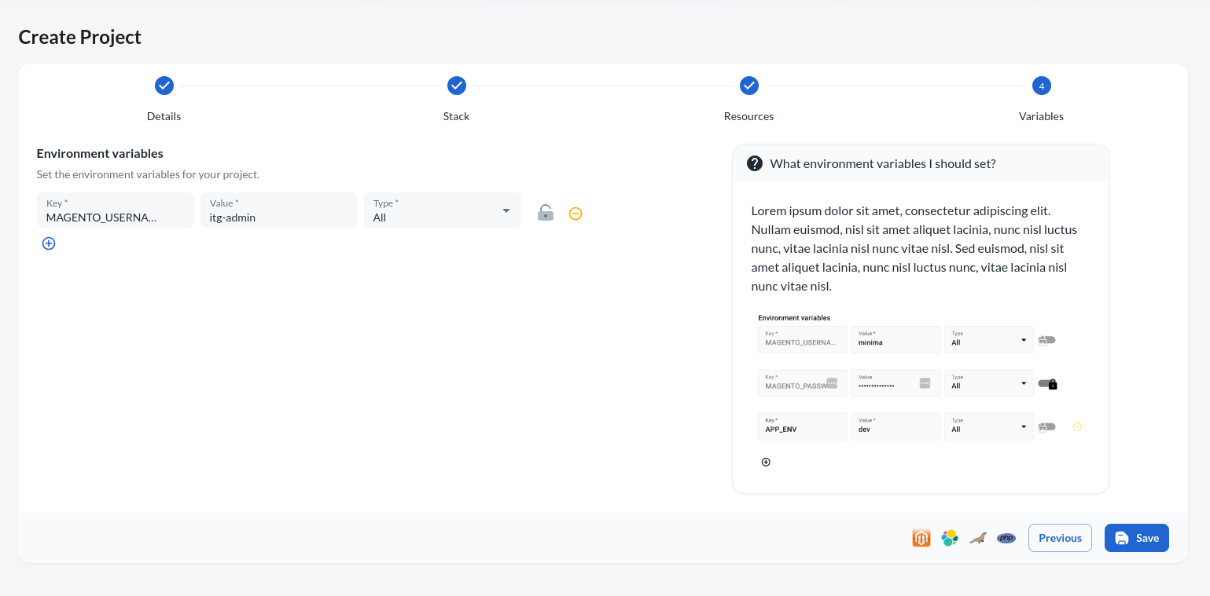Click the question mark help icon
The width and height of the screenshot is (1210, 596).
tap(755, 163)
